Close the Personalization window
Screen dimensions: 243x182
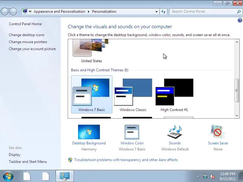pos(238,3)
